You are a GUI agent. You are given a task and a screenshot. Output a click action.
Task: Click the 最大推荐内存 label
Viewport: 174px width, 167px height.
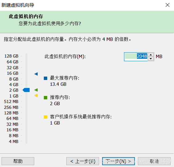pyautogui.click(x=64, y=78)
